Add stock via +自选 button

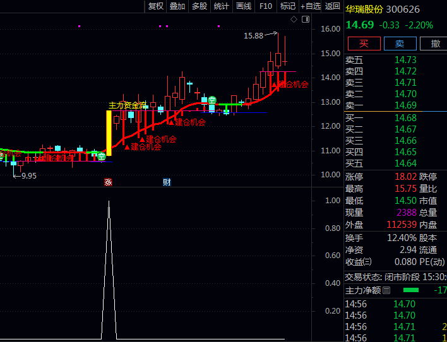(311, 6)
